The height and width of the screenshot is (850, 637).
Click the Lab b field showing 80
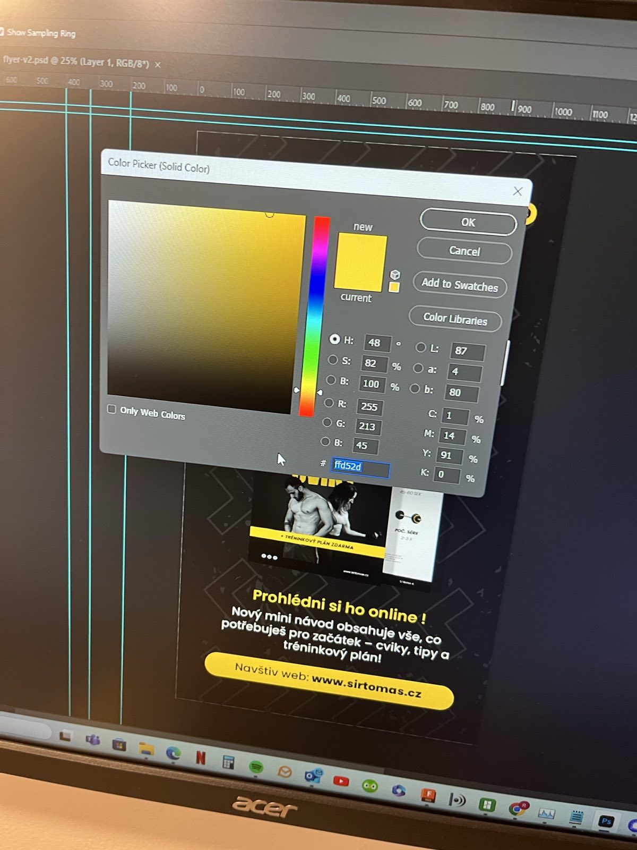click(x=462, y=393)
